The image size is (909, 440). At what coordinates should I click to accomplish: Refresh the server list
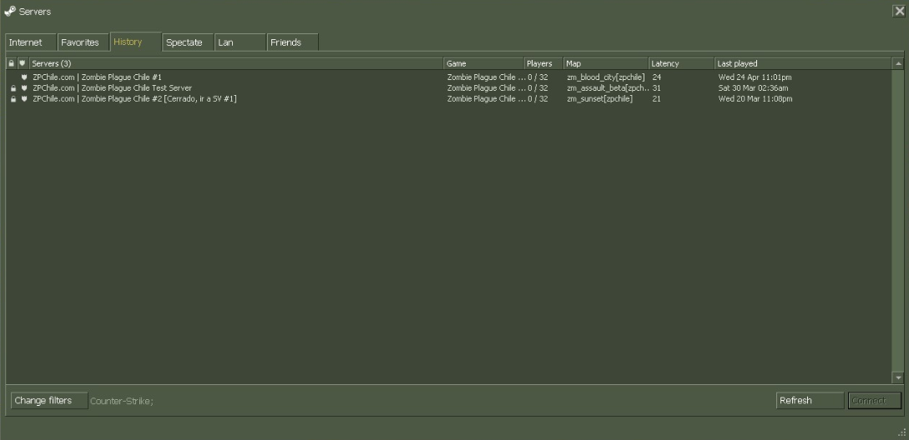coord(810,401)
